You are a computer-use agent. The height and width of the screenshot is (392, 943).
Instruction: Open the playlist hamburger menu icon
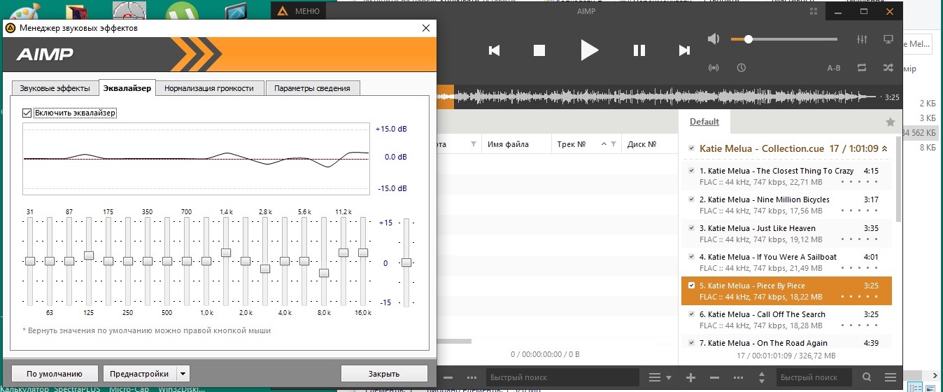click(890, 377)
